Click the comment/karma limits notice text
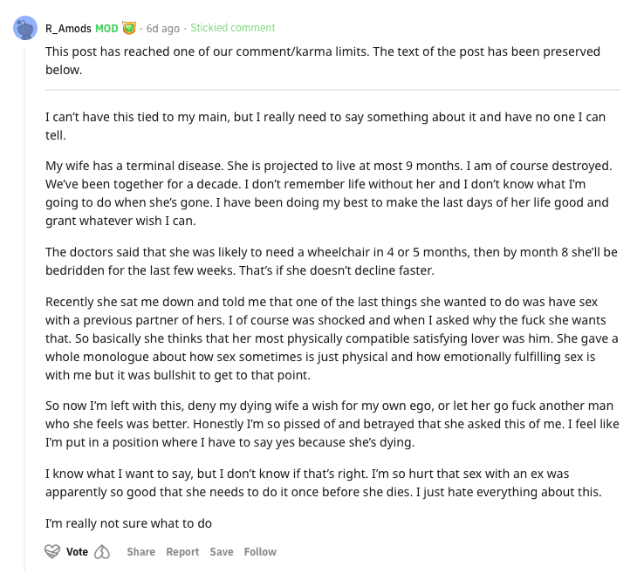The image size is (637, 580). coord(323,60)
